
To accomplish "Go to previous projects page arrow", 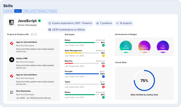I will pos(32,34).
